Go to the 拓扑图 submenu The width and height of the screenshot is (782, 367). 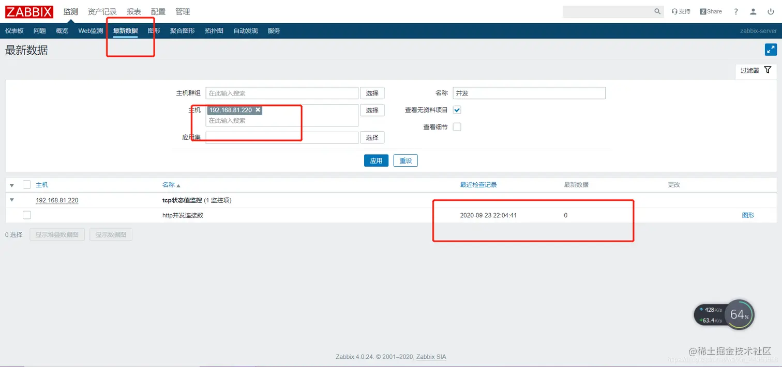click(214, 31)
